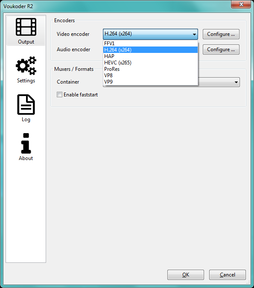Screen dimensions: 254x288
Task: Choose HEVC (x265) encoder option
Action: coord(150,63)
